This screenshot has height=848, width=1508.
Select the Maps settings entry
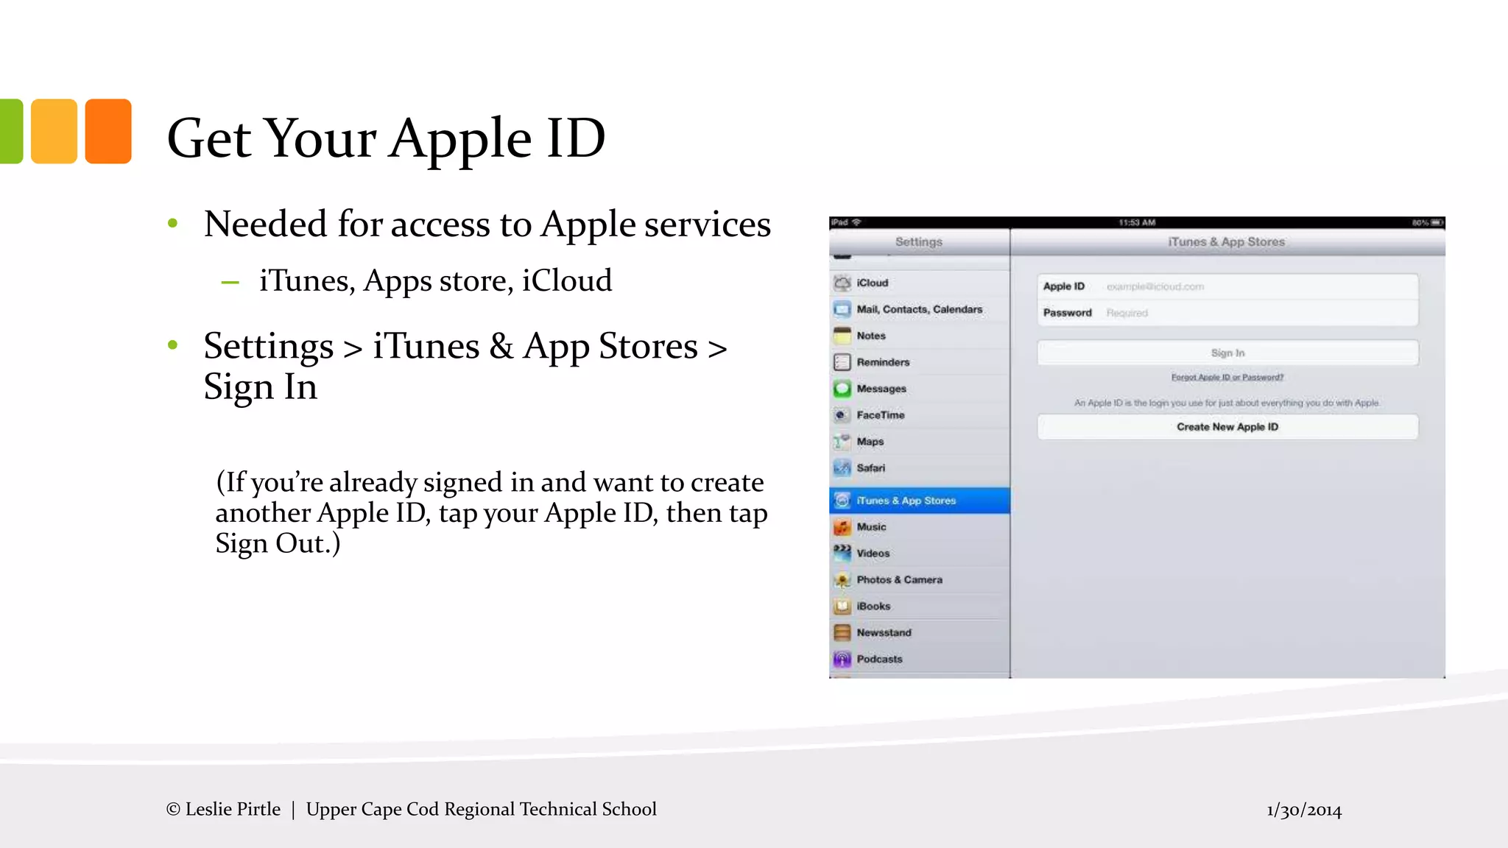point(920,442)
